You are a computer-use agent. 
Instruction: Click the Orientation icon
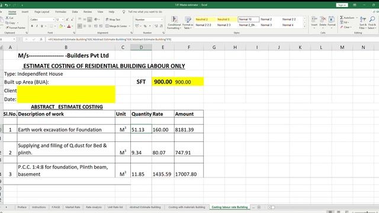tap(97, 20)
